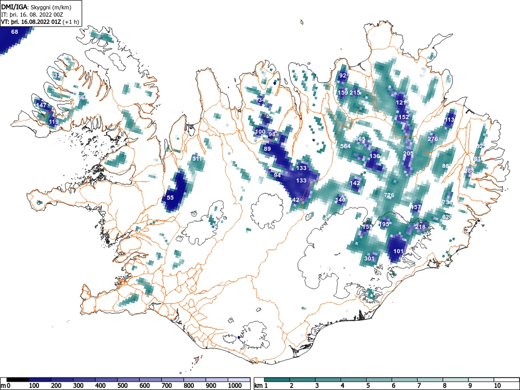Click the 147 value in the Westfjords
The height and width of the screenshot is (390, 520).
42,105
